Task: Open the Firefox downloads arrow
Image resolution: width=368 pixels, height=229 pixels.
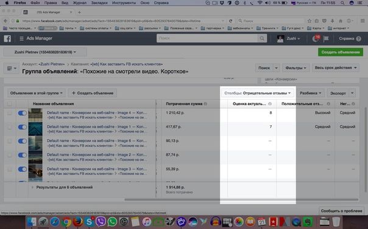Action: 332,21
